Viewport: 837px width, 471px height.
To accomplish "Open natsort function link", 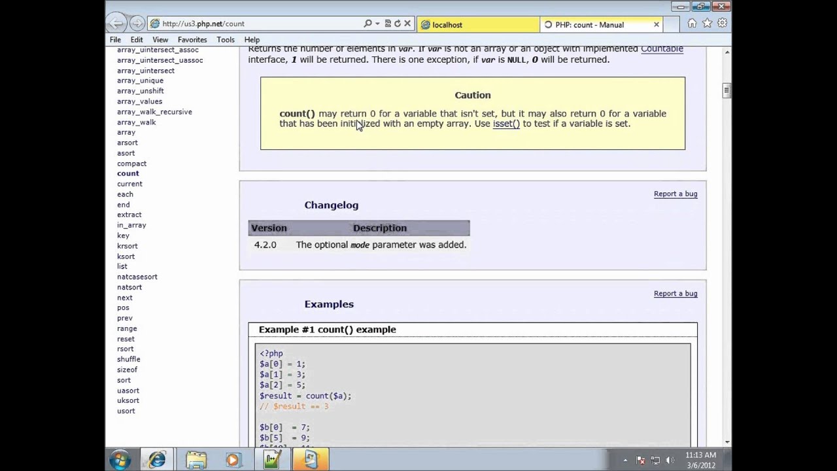I will pos(129,287).
